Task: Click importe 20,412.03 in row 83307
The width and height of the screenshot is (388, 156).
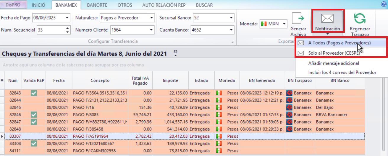Action: coord(171,136)
